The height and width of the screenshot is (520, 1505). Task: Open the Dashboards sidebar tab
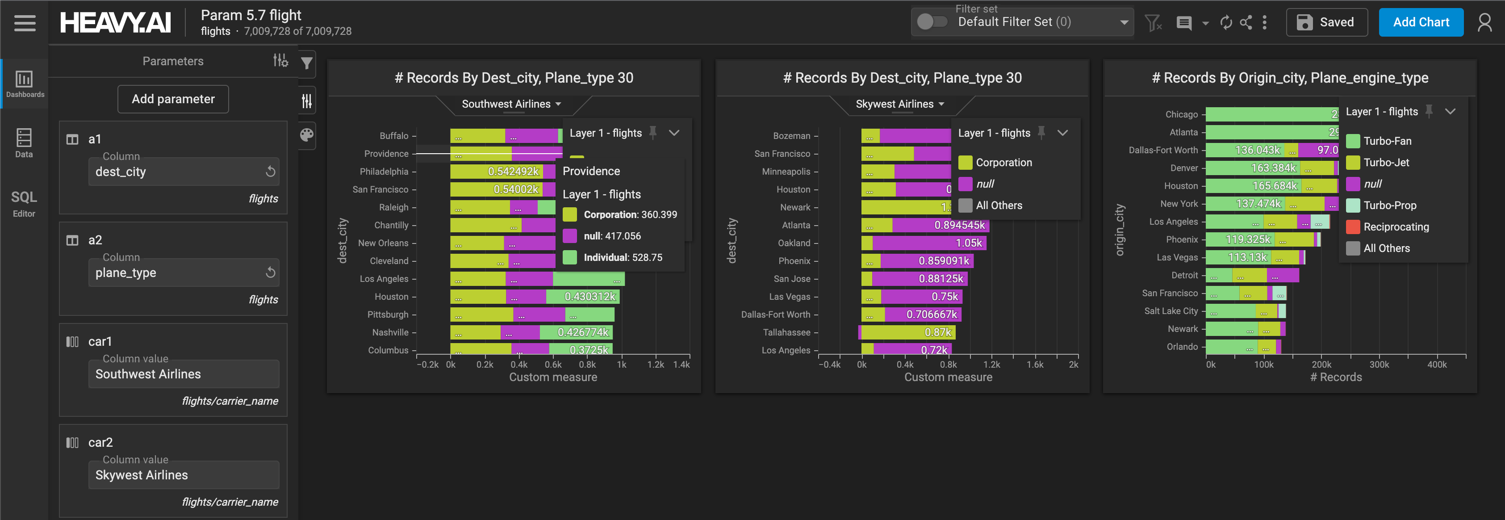click(25, 84)
